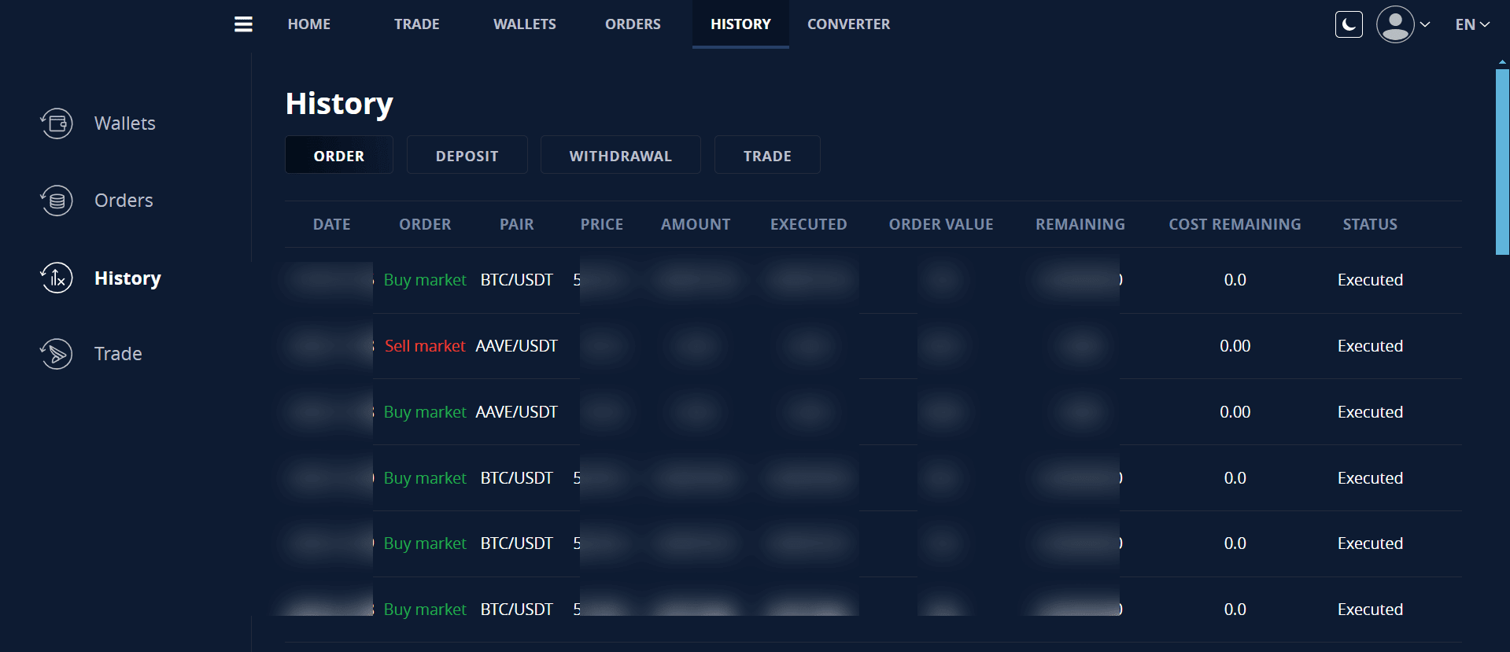The width and height of the screenshot is (1510, 652).
Task: Click the chevron next to the profile avatar
Action: [x=1425, y=24]
